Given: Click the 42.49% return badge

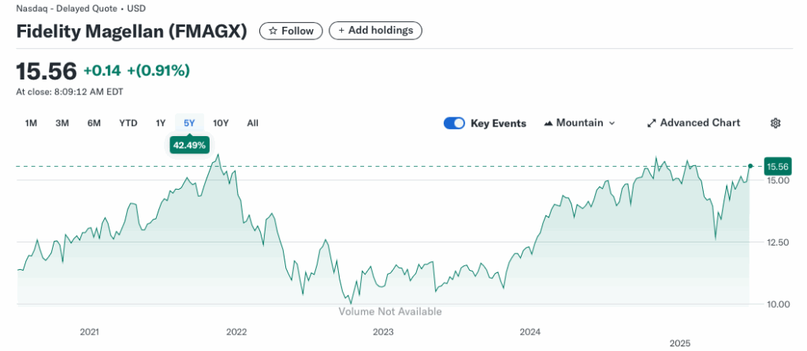Looking at the screenshot, I should [189, 145].
